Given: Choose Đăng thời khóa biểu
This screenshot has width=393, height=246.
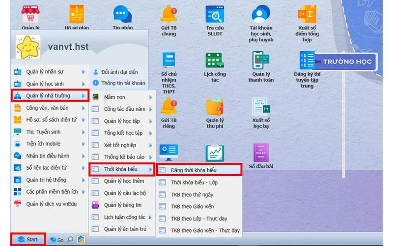Looking at the screenshot, I should tap(199, 170).
